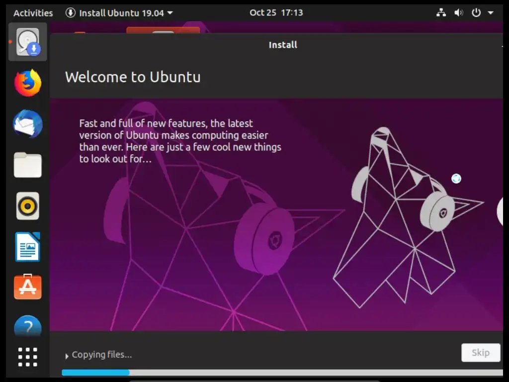The height and width of the screenshot is (382, 509).
Task: Open LibreOffice Writer from the dock
Action: (x=28, y=247)
